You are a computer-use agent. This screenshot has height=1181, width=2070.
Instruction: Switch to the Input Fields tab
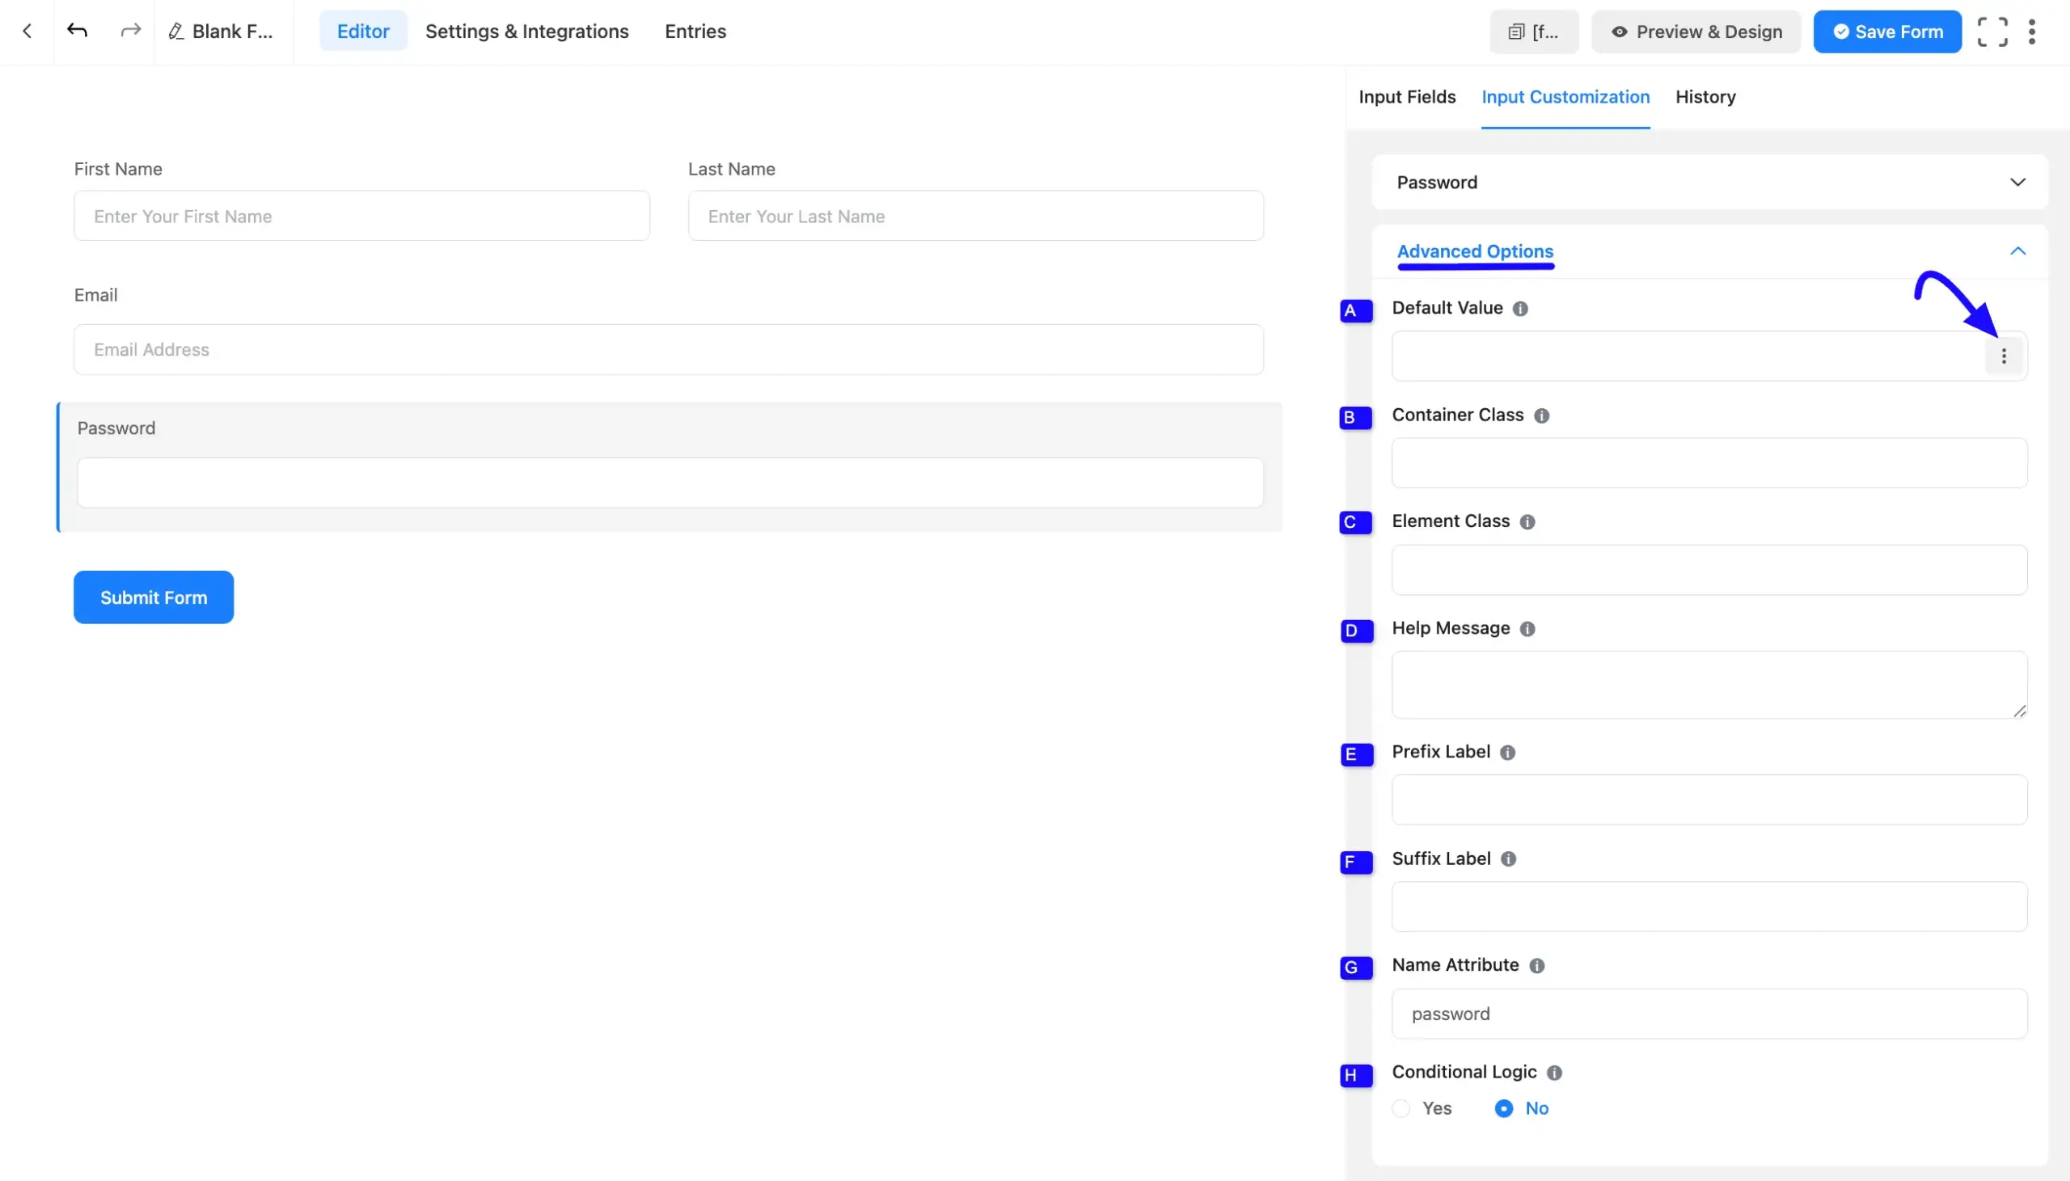pos(1406,96)
